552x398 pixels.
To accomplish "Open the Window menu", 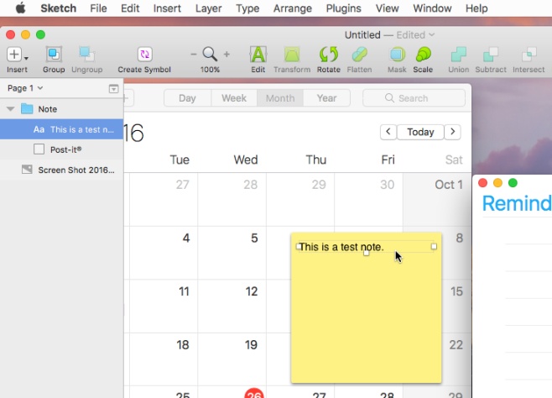I will (x=432, y=8).
